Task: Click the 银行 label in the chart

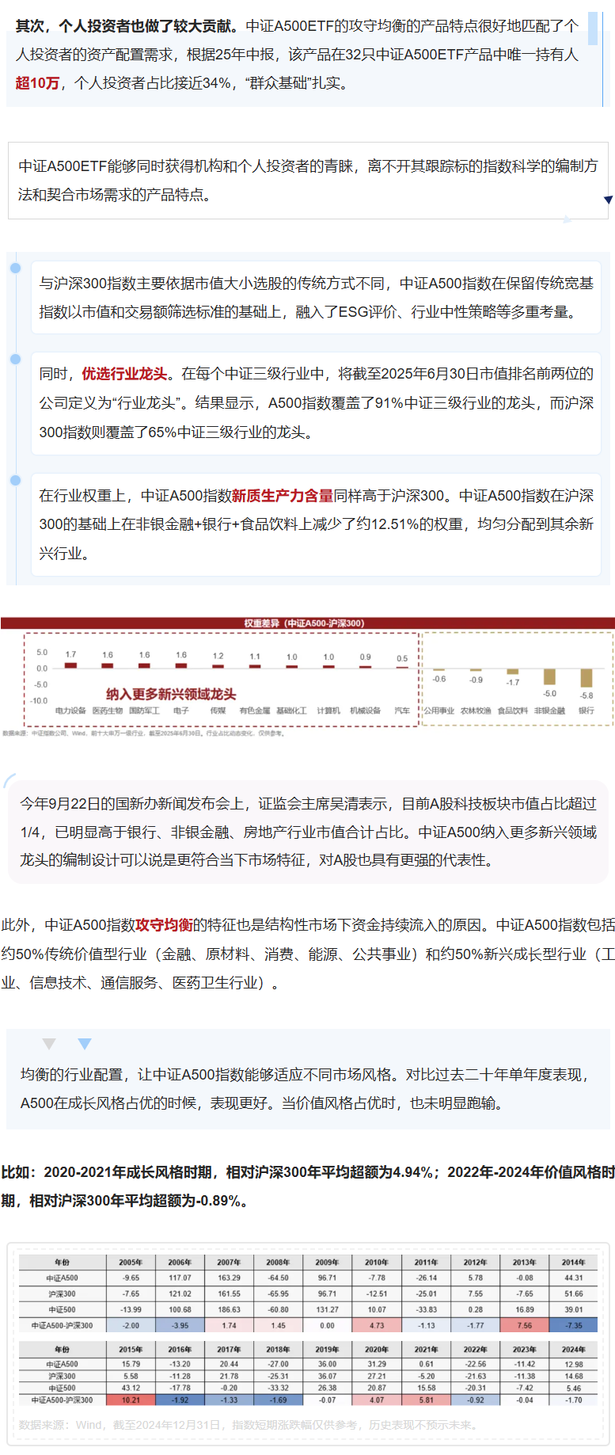Action: [x=586, y=710]
